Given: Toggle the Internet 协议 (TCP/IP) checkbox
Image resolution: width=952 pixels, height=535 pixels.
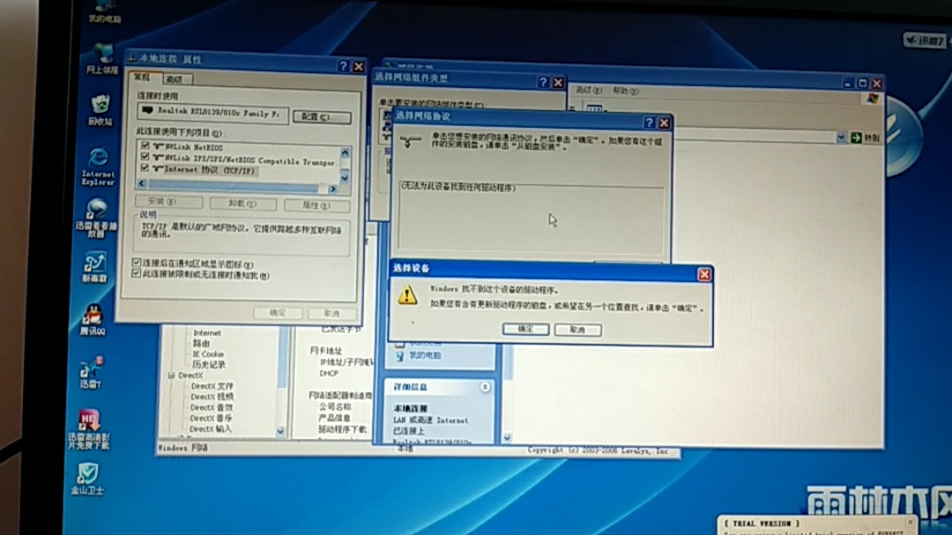Looking at the screenshot, I should [145, 167].
